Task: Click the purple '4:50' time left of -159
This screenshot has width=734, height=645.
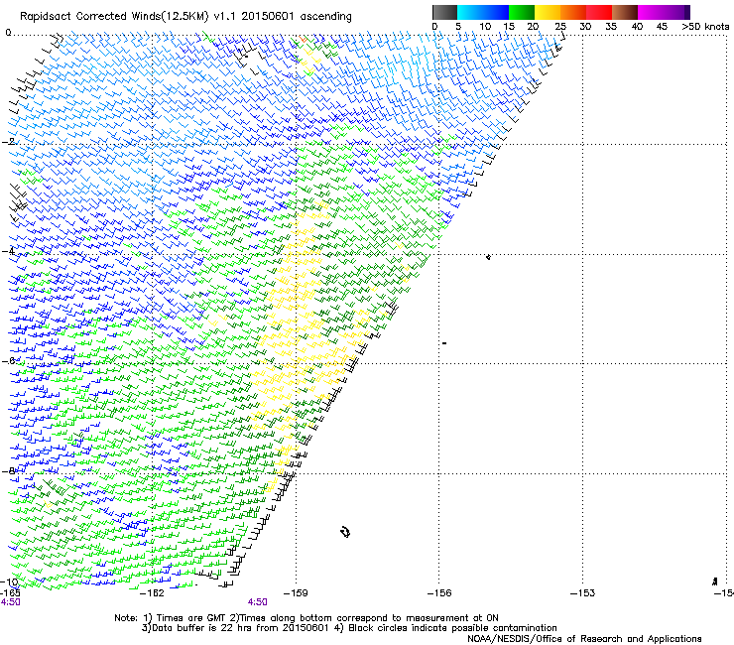Action: (x=258, y=602)
